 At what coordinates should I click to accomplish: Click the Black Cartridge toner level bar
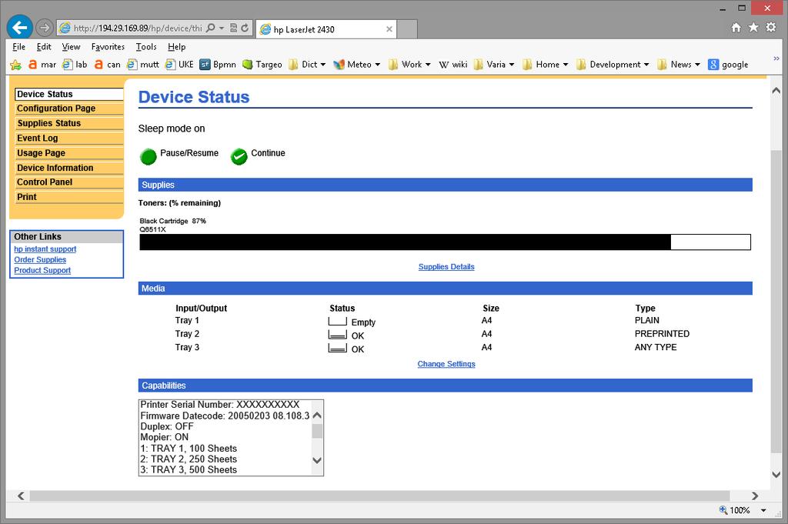(446, 242)
